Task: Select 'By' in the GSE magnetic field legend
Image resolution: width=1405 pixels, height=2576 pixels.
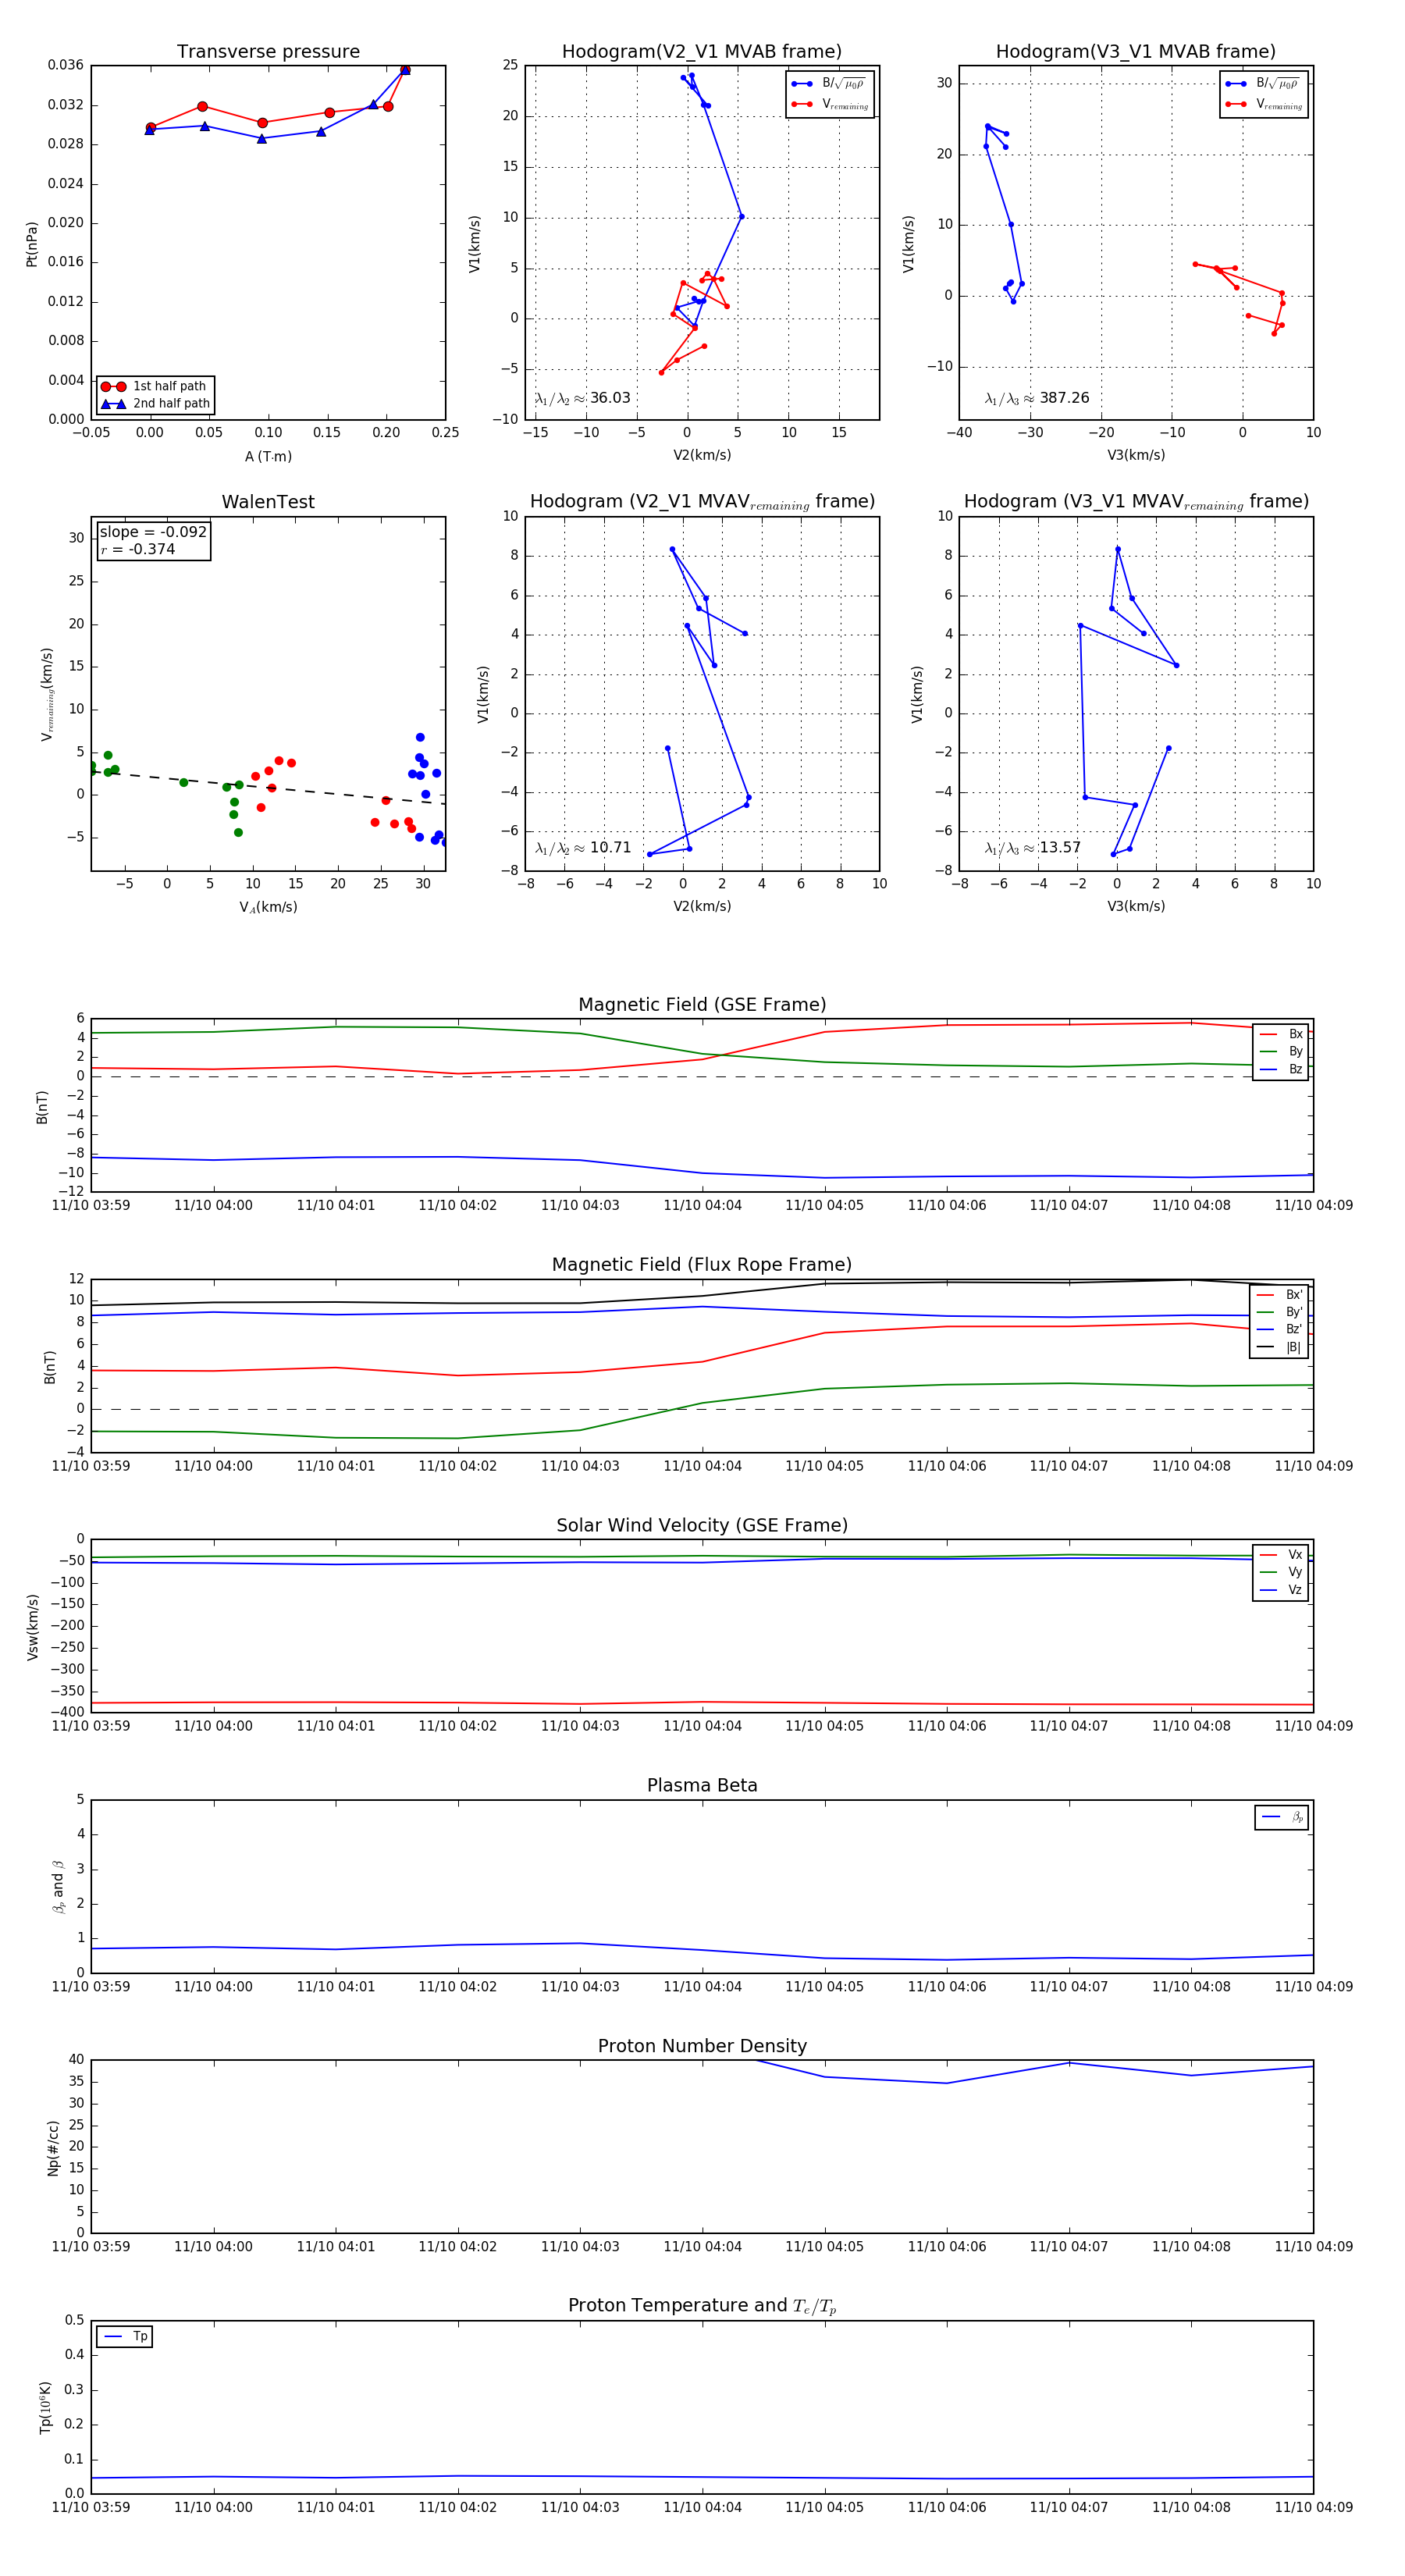Action: 1281,1051
